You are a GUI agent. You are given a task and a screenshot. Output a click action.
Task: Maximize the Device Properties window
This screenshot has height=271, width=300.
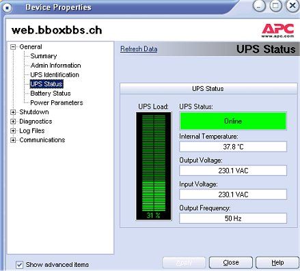tap(275, 6)
